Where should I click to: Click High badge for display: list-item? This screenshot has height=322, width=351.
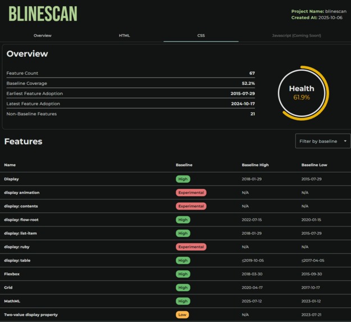pos(183,233)
